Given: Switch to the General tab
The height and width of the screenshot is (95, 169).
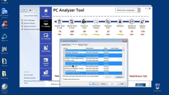Looking at the screenshot, I should pyautogui.click(x=64, y=45).
